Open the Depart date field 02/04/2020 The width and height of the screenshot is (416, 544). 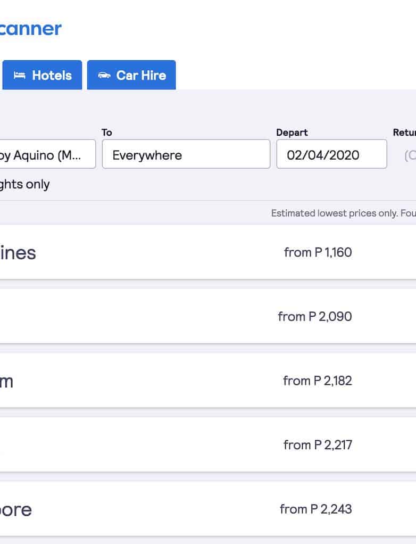click(331, 154)
